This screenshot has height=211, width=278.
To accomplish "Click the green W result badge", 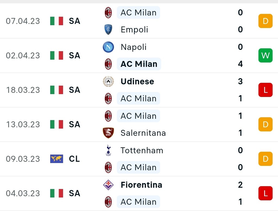I will (266, 55).
